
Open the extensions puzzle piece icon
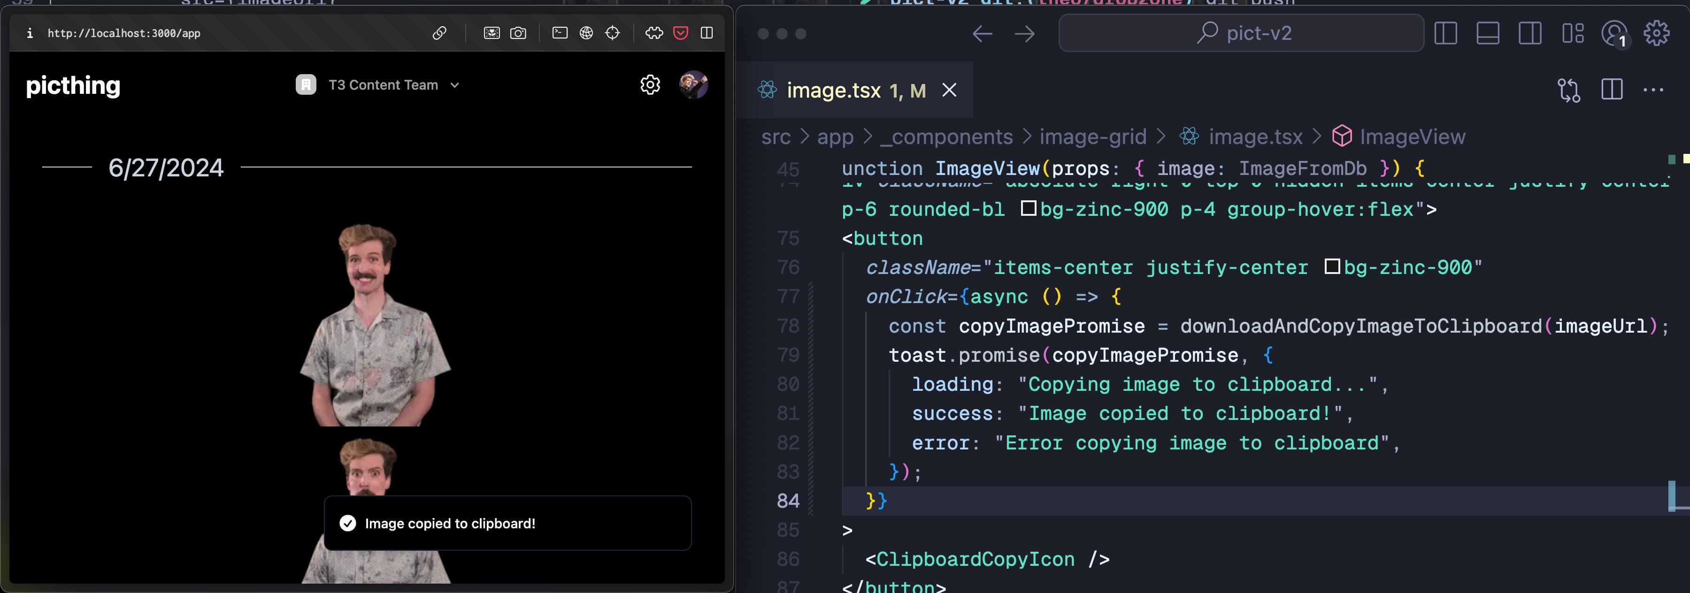[654, 33]
